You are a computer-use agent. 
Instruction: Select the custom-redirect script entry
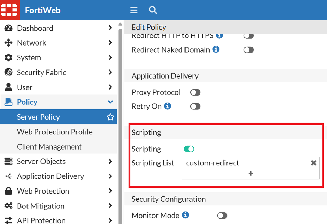[213, 163]
